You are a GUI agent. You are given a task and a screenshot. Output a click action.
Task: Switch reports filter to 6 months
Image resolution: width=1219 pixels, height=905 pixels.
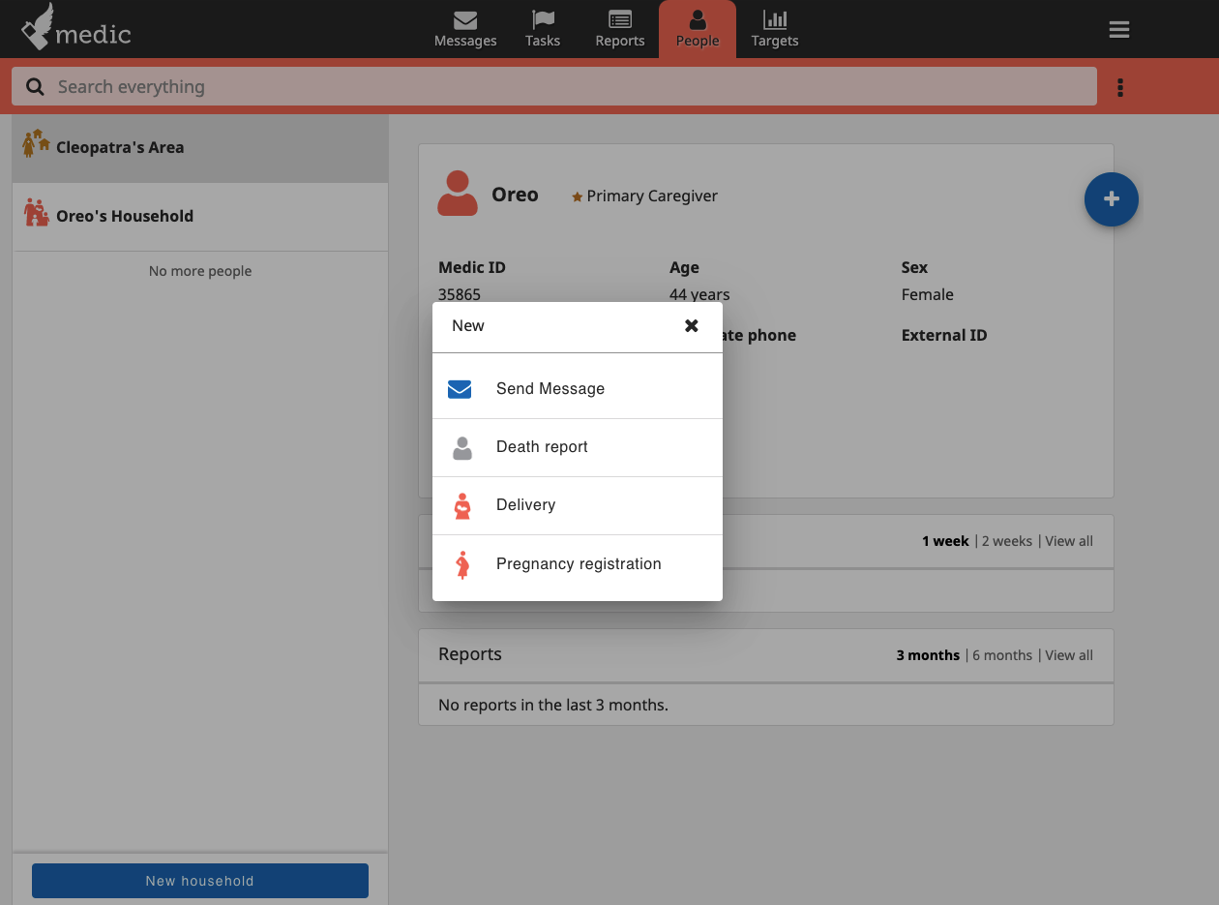coord(1001,654)
